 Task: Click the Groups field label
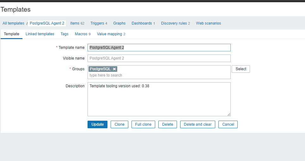point(78,69)
